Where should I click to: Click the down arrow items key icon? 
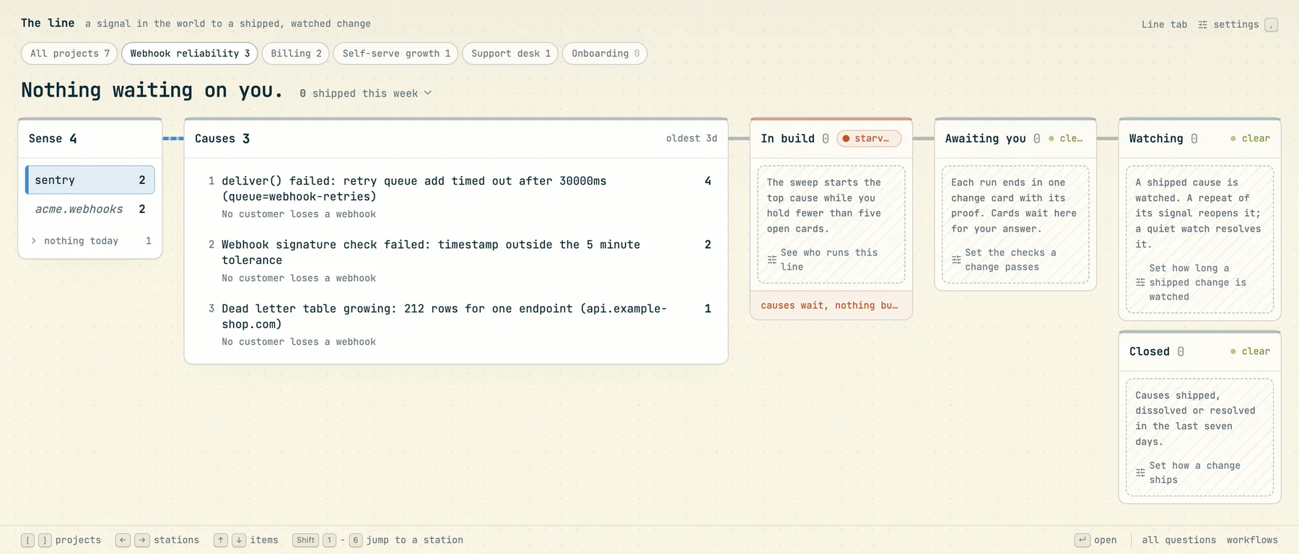pos(239,540)
